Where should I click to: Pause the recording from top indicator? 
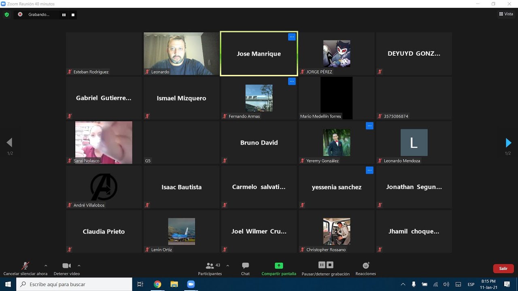(x=64, y=15)
